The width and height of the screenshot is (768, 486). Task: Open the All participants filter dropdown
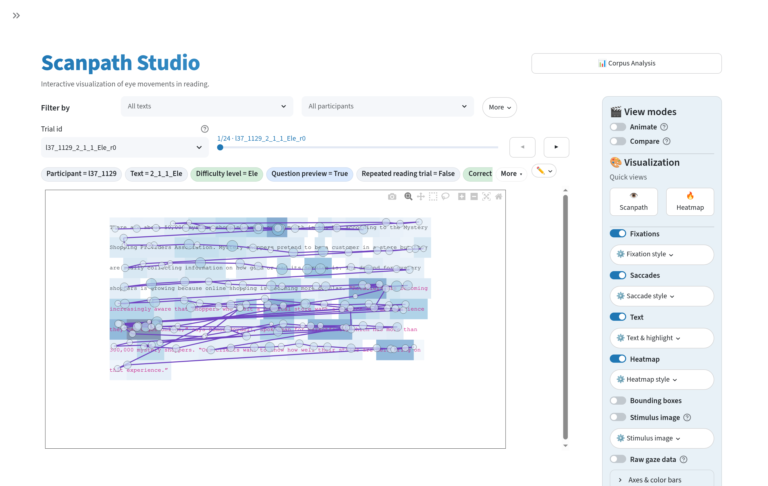(388, 106)
